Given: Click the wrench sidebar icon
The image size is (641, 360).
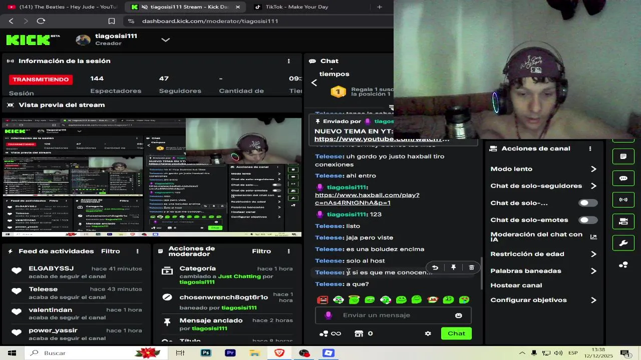Looking at the screenshot, I should point(623,243).
